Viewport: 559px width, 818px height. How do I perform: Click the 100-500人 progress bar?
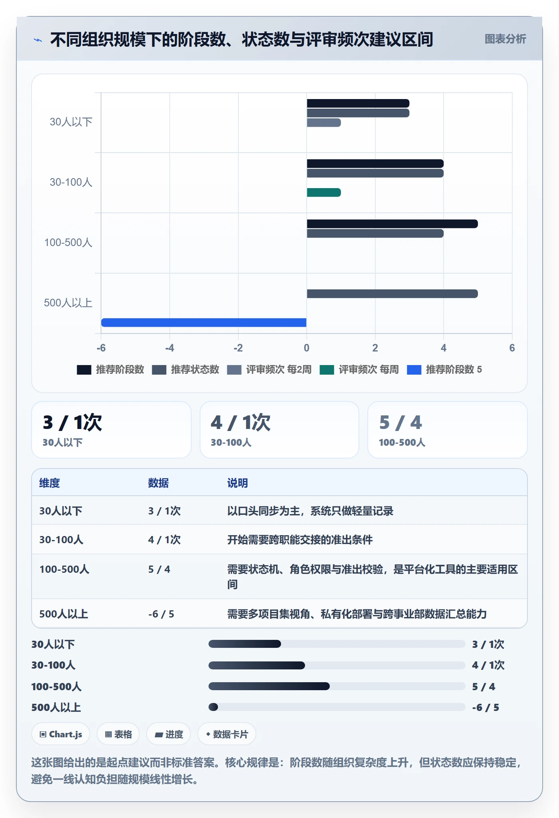click(337, 686)
